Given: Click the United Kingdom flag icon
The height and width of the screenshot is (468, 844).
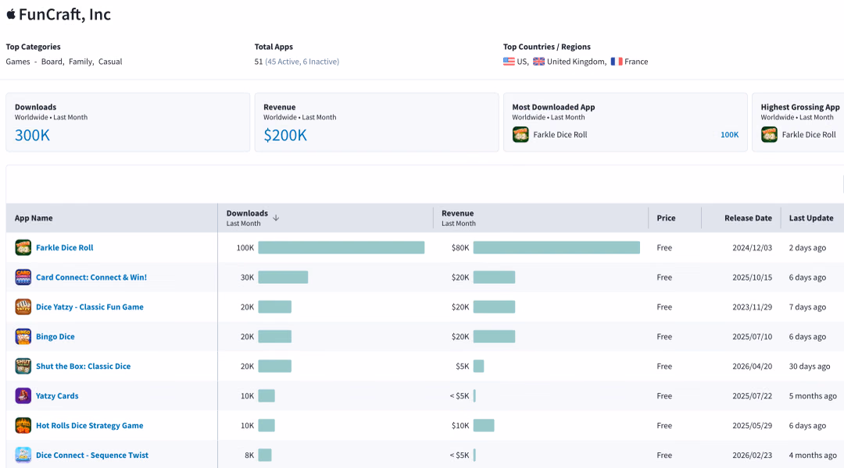Looking at the screenshot, I should click(538, 62).
